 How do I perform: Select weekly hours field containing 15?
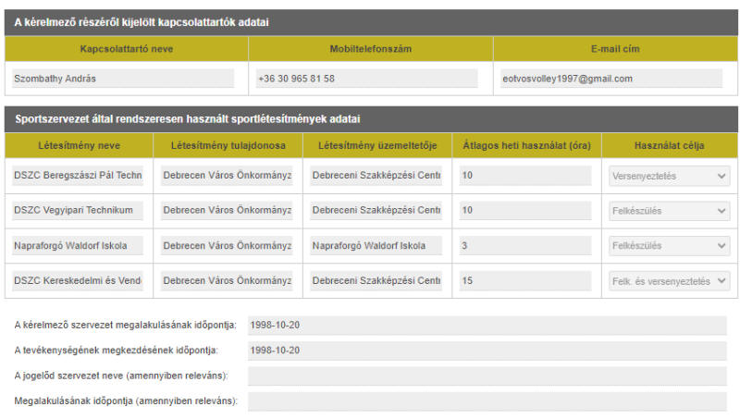[524, 281]
